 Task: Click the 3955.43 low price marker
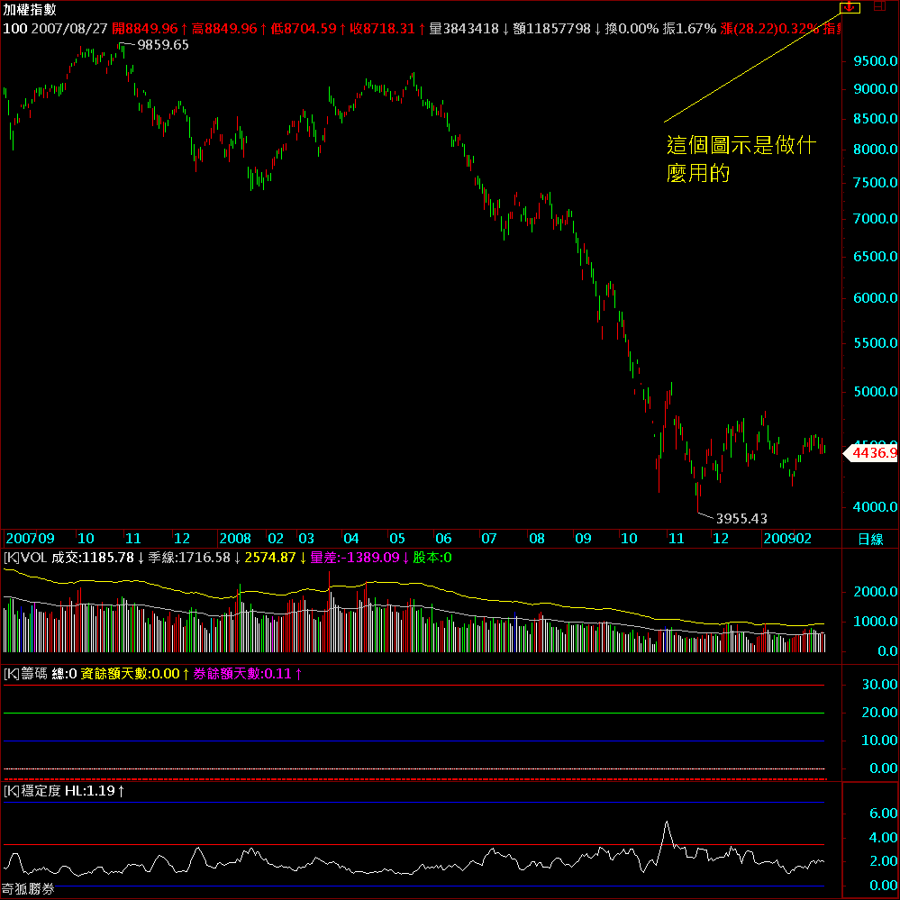click(x=741, y=518)
